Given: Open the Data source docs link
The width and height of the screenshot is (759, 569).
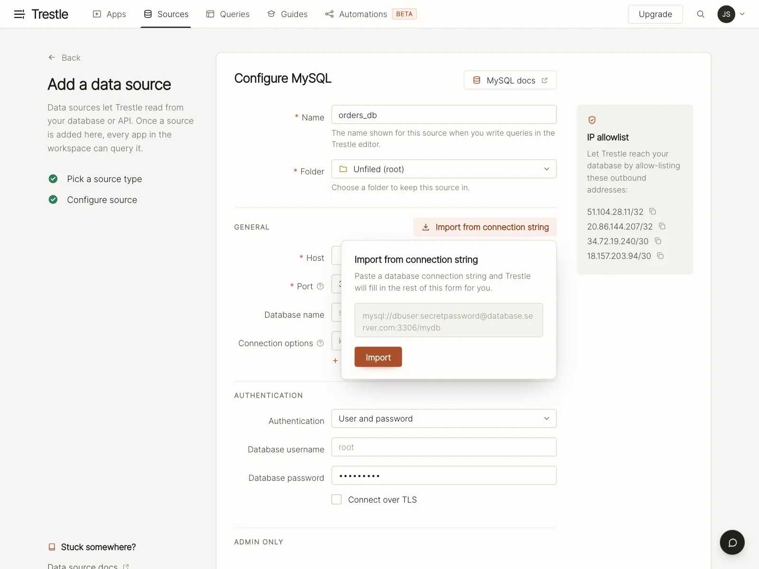Looking at the screenshot, I should 88,566.
